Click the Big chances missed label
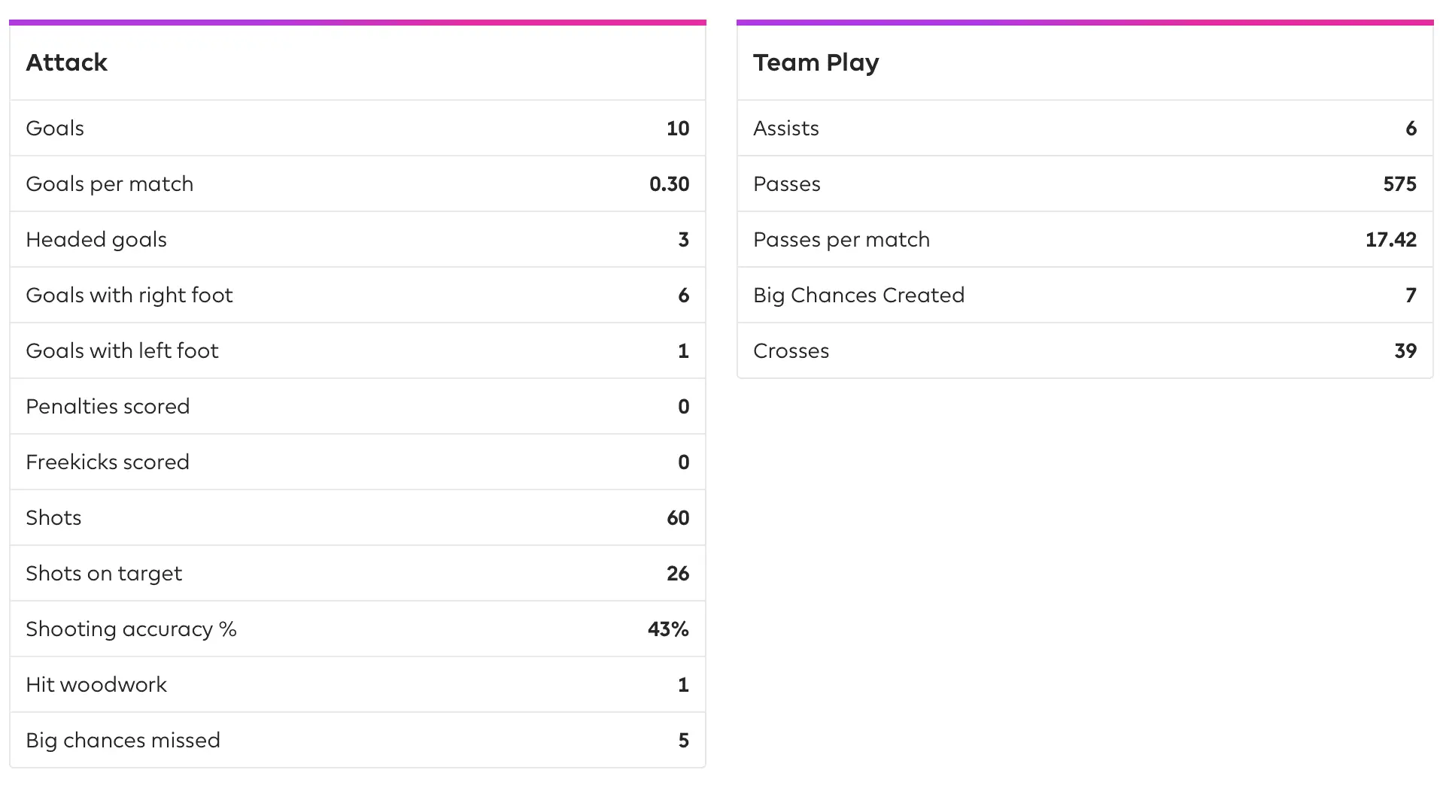Image resolution: width=1440 pixels, height=785 pixels. [x=123, y=741]
